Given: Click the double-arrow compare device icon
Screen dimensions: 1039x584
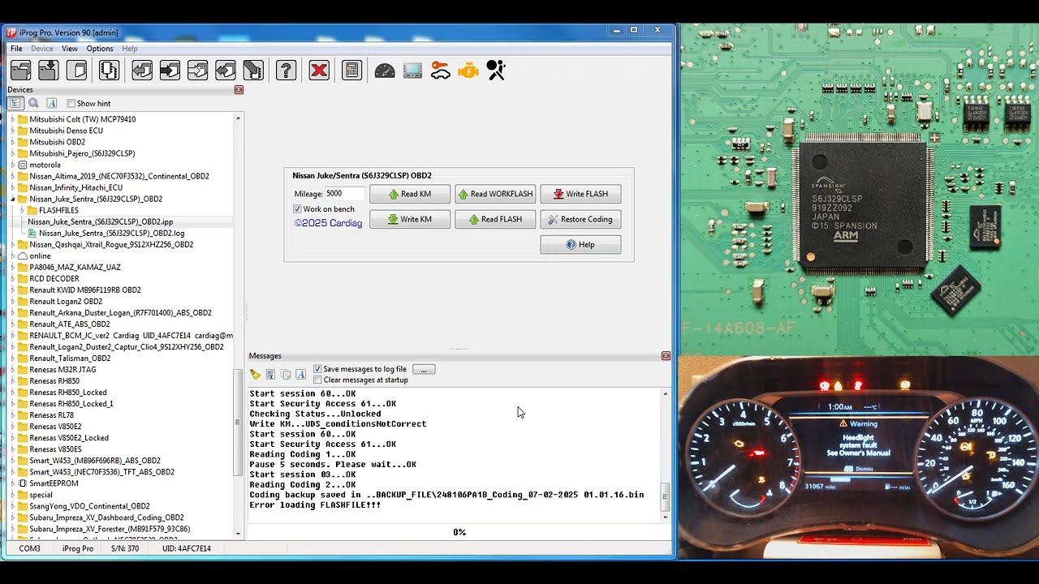Looking at the screenshot, I should [226, 71].
